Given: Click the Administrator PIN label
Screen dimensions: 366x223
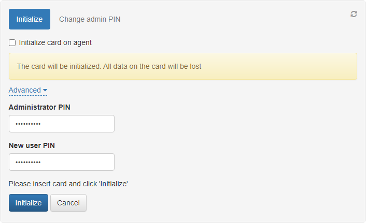Looking at the screenshot, I should pos(39,107).
